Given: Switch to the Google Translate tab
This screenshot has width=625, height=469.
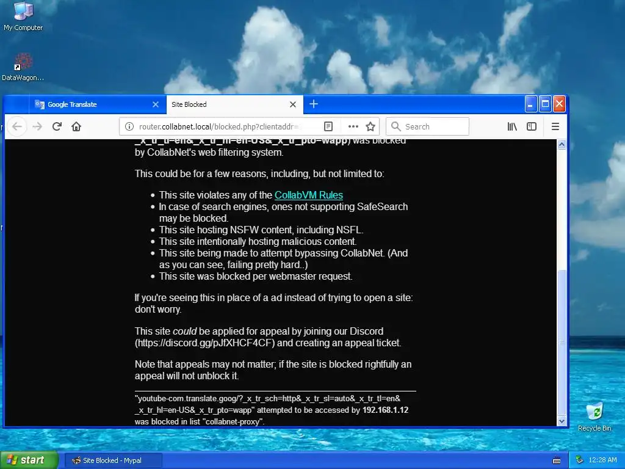Looking at the screenshot, I should click(98, 104).
